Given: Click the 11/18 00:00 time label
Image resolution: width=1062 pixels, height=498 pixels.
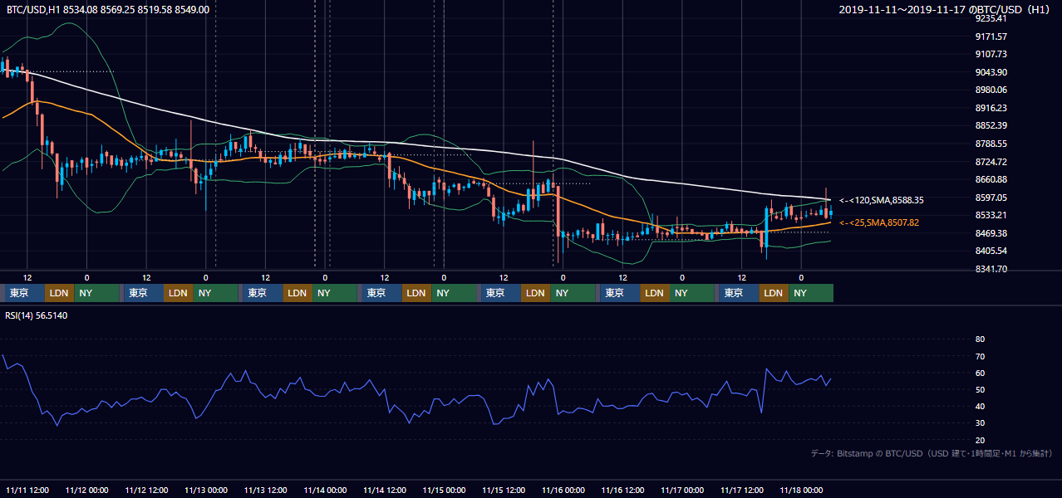Looking at the screenshot, I should point(801,490).
